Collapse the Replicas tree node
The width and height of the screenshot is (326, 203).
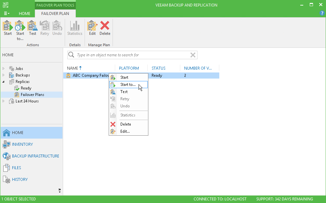coord(3,82)
